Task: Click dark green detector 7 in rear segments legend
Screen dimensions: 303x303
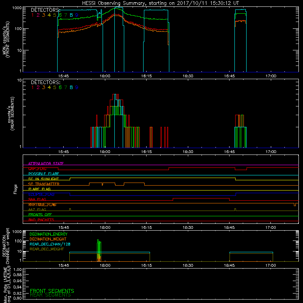Action: [66, 87]
